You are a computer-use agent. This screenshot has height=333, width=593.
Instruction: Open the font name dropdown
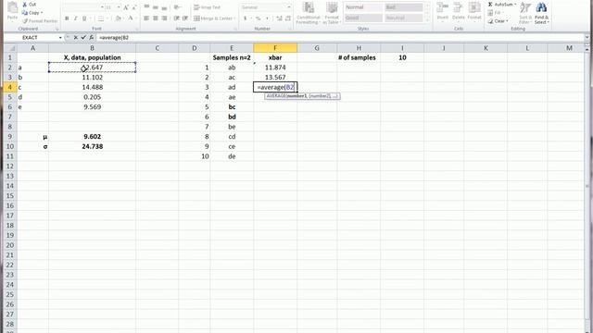(x=102, y=7)
